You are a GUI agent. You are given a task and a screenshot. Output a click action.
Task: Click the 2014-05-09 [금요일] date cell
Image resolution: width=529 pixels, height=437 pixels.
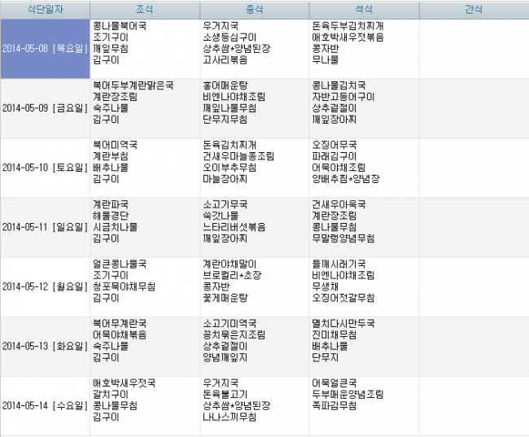coord(45,108)
